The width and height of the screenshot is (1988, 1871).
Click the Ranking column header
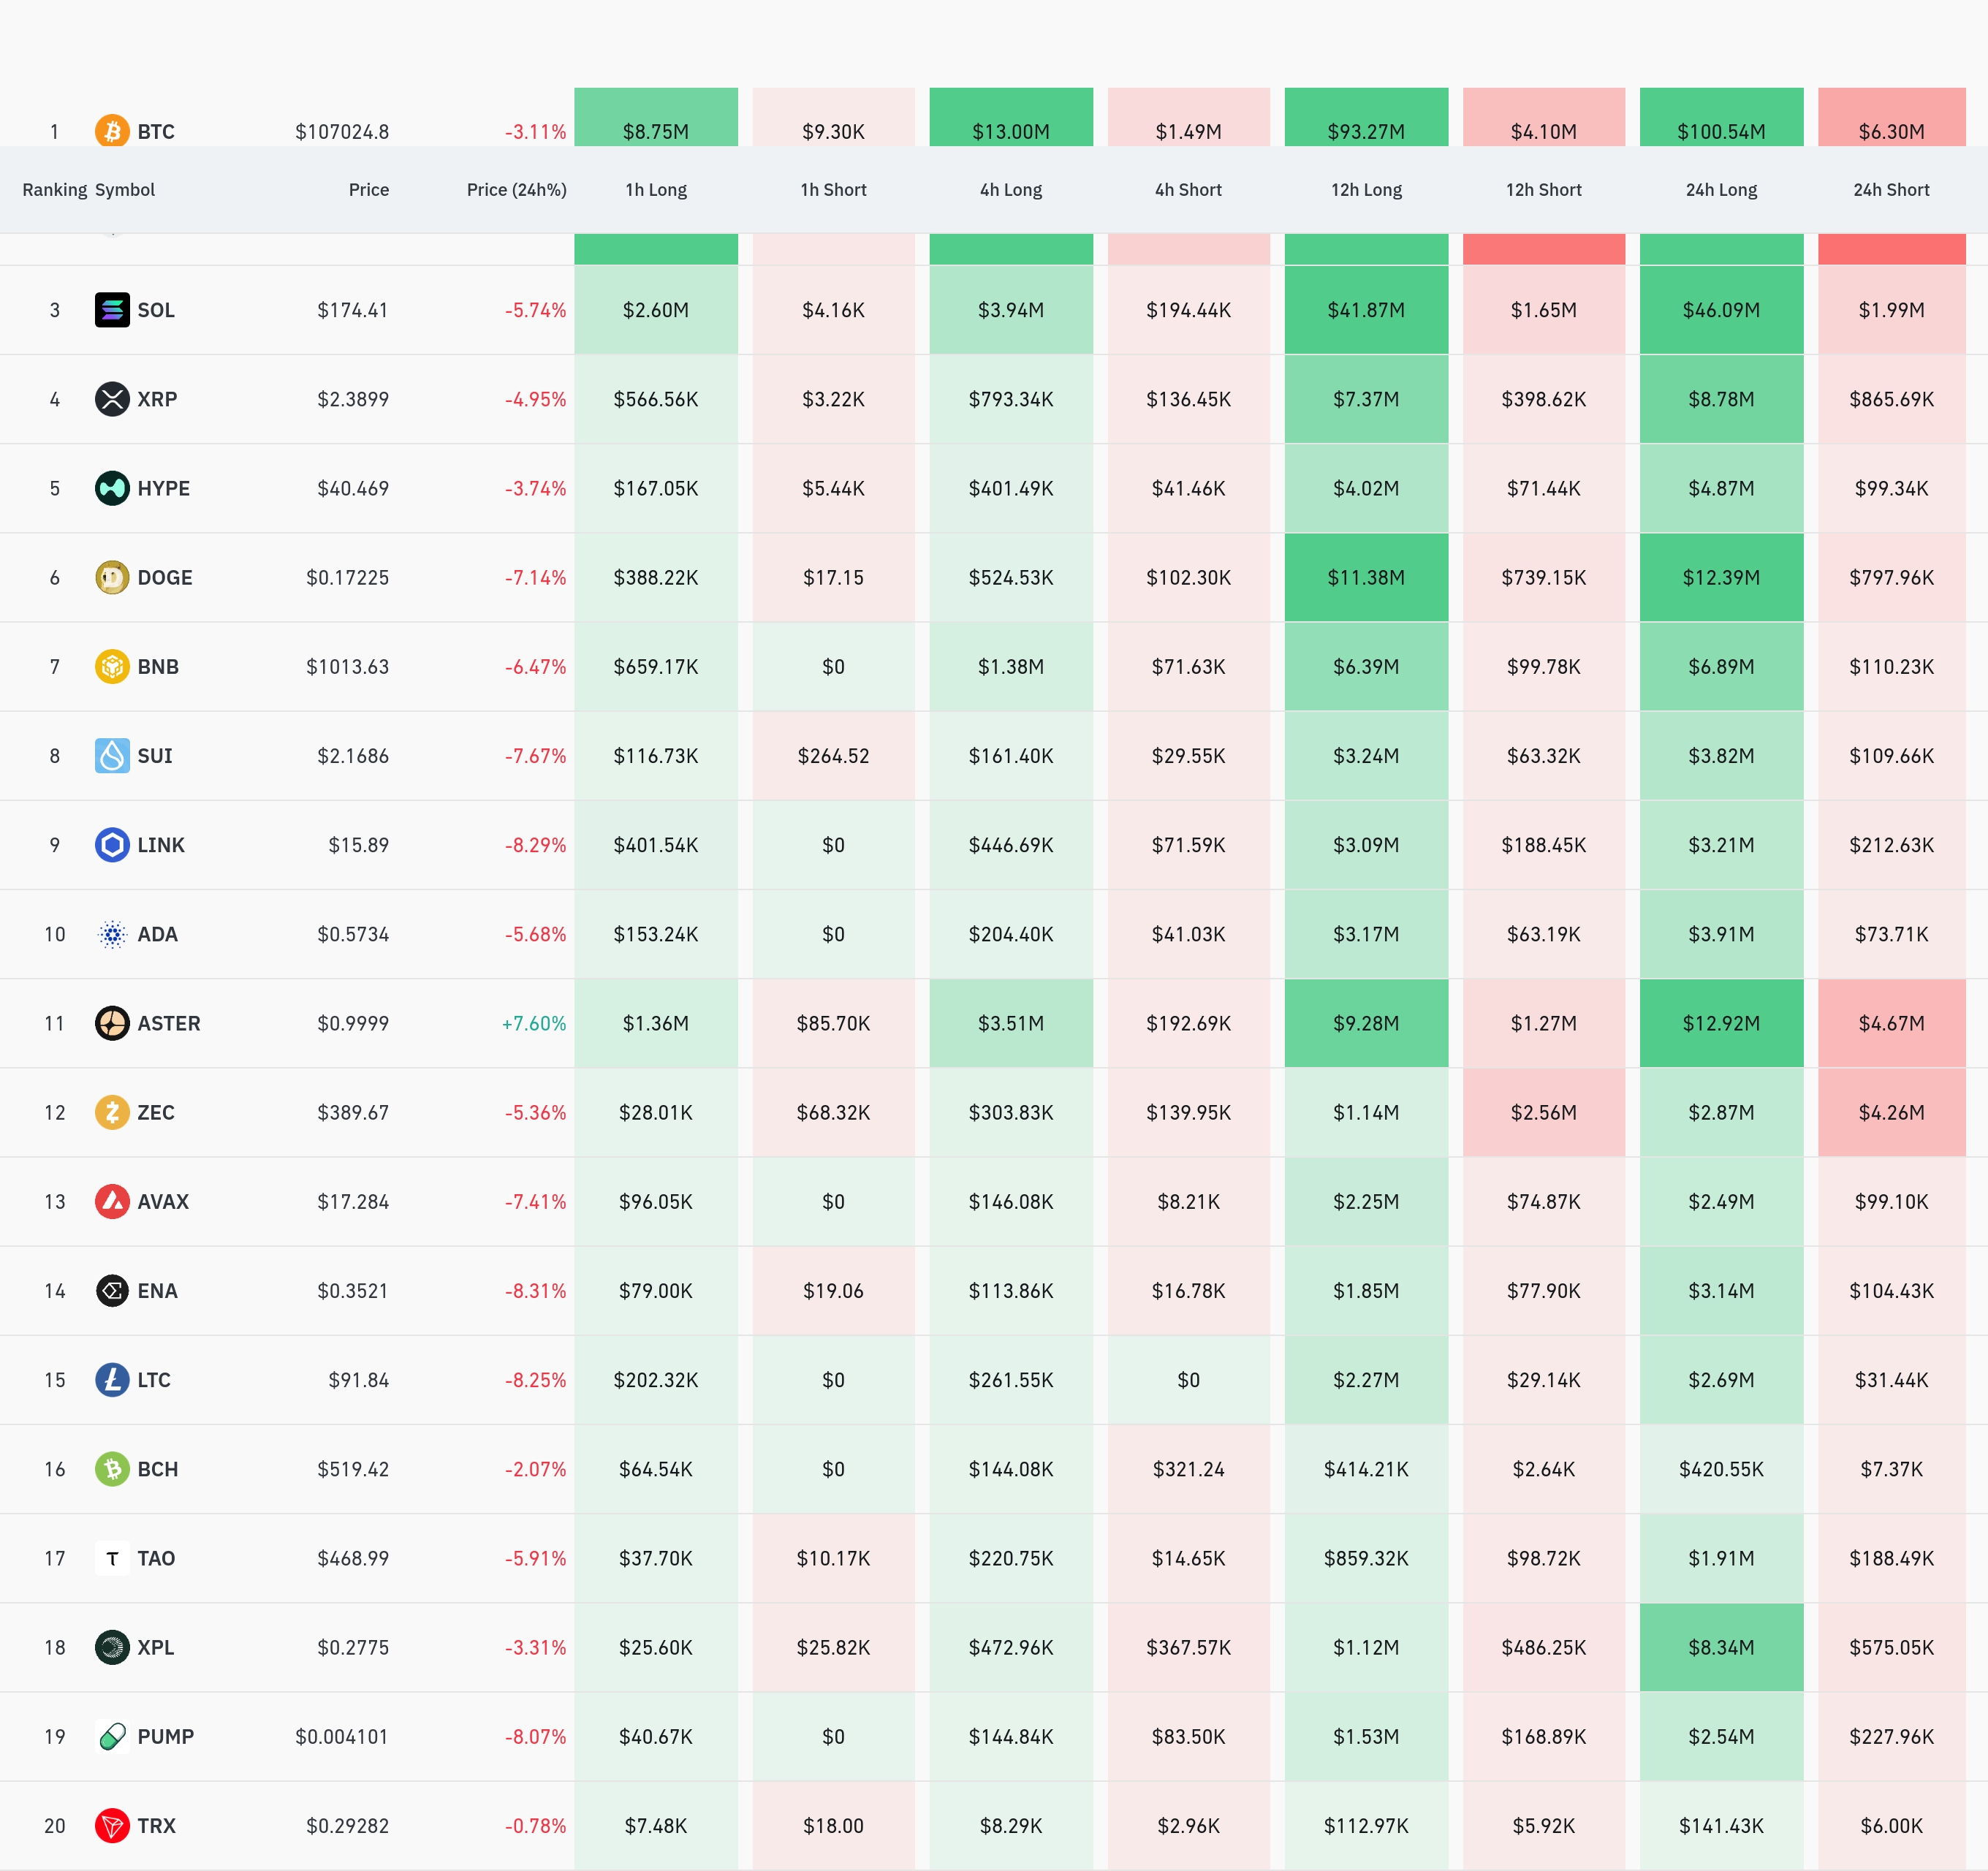coord(54,190)
